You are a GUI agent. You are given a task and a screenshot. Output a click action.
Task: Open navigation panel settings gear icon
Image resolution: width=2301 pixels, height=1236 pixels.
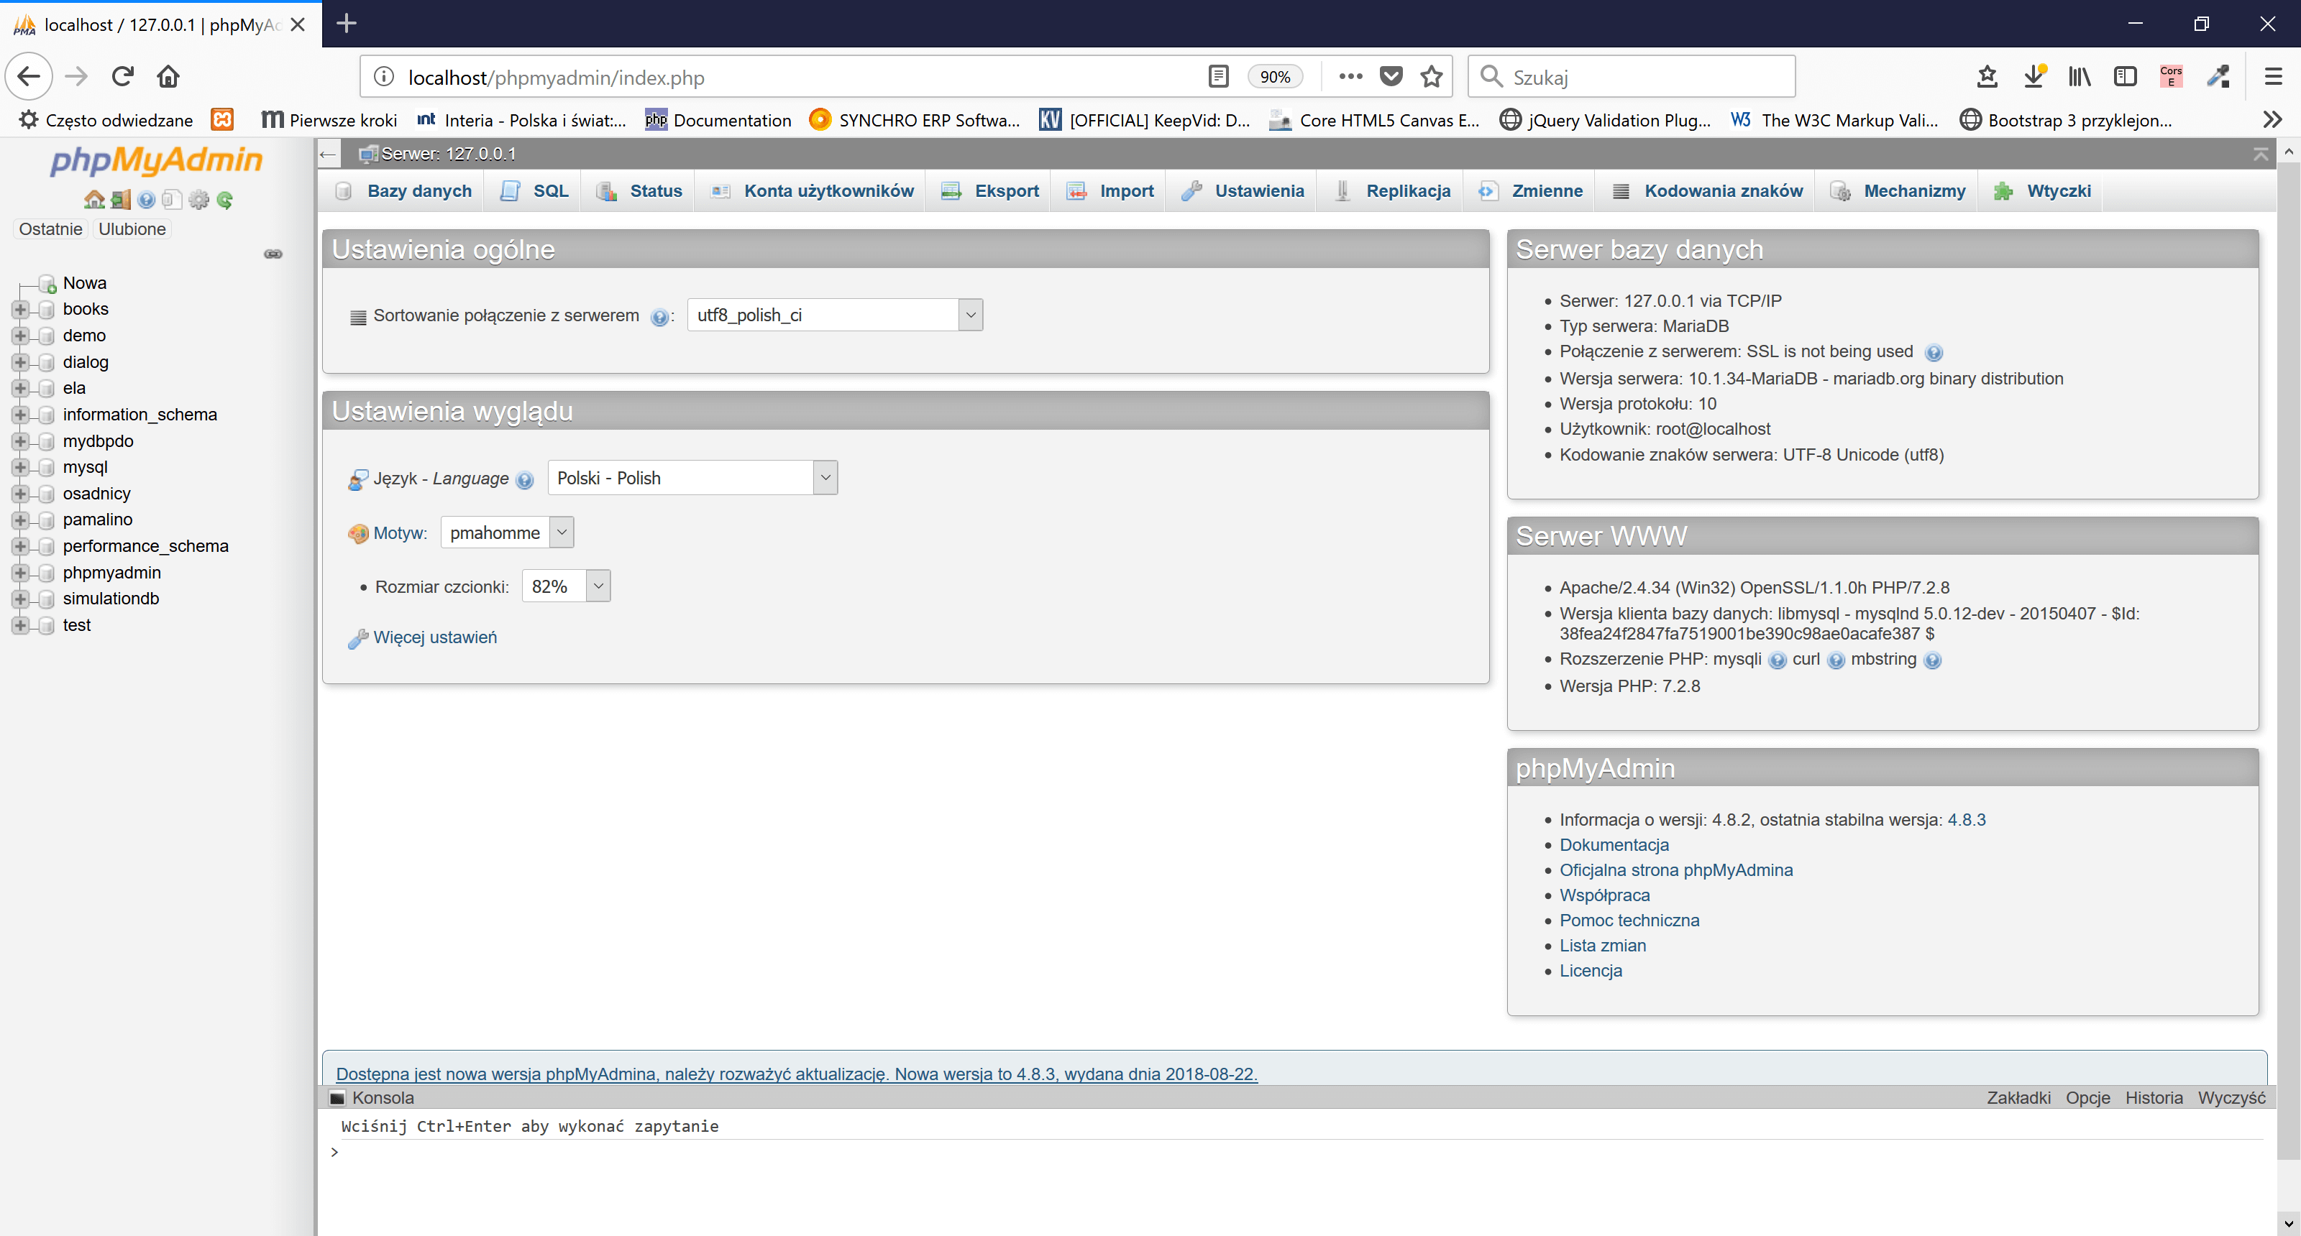(x=198, y=200)
